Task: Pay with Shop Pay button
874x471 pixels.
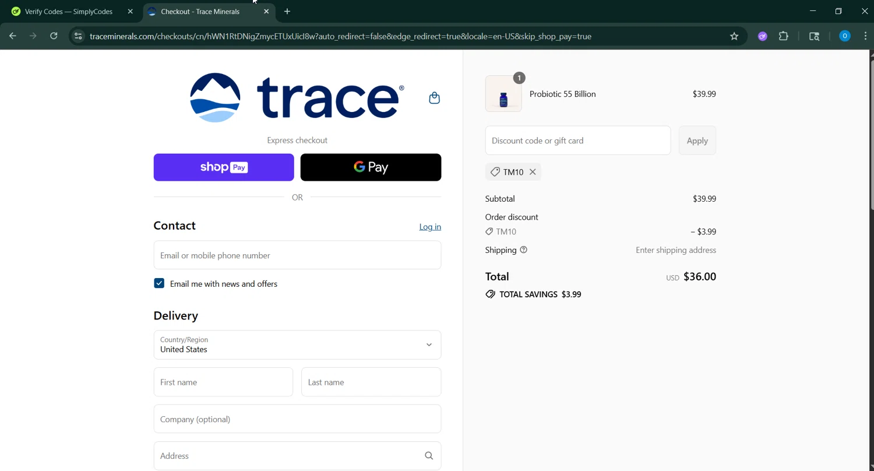Action: 224,167
